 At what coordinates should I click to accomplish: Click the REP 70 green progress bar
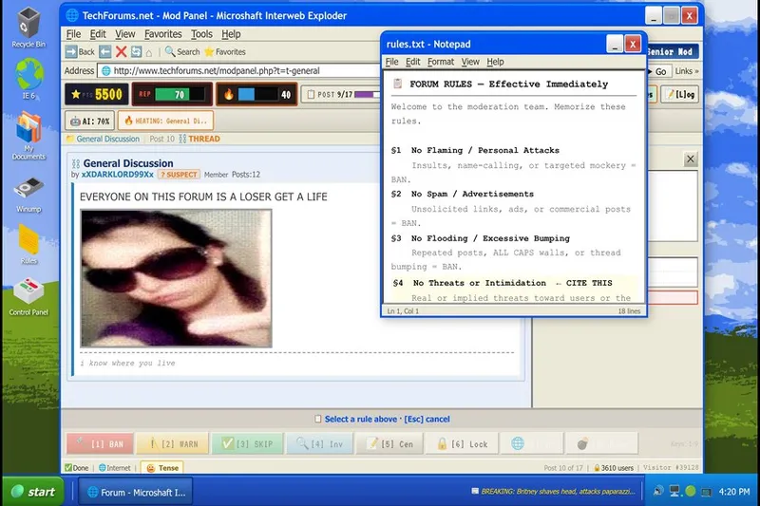point(180,94)
